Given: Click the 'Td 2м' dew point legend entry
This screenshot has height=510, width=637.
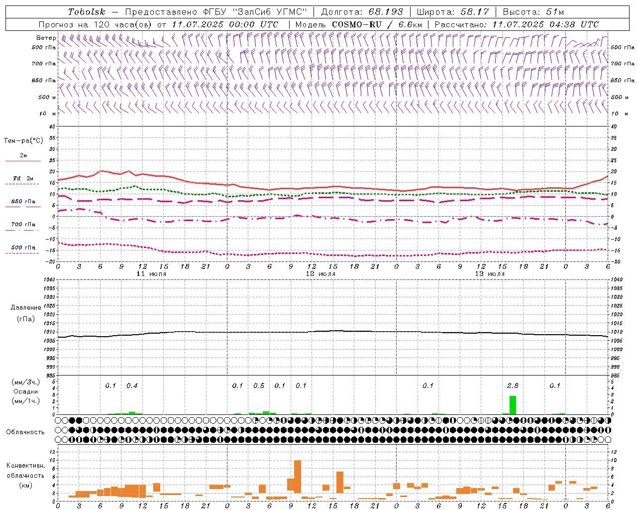Looking at the screenshot, I should 23,178.
